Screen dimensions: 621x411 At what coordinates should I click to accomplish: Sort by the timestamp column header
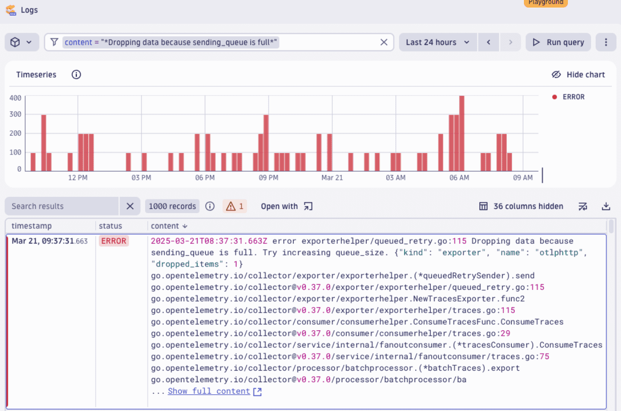(x=32, y=226)
